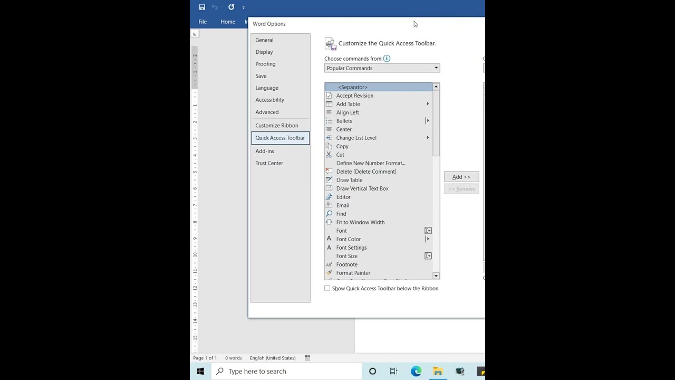Select the Find magnifier command icon

click(x=329, y=214)
